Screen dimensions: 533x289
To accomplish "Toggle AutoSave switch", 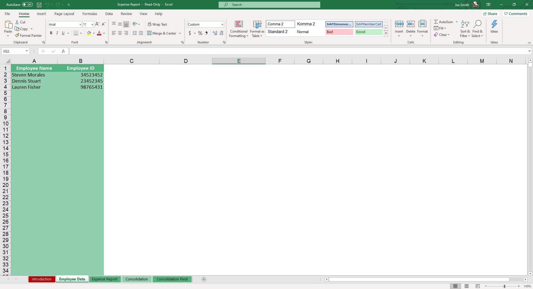I will (27, 5).
